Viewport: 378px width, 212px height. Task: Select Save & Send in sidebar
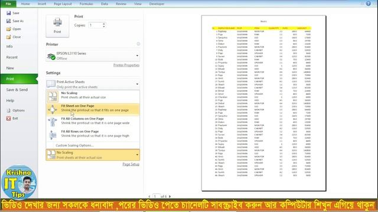(17, 90)
